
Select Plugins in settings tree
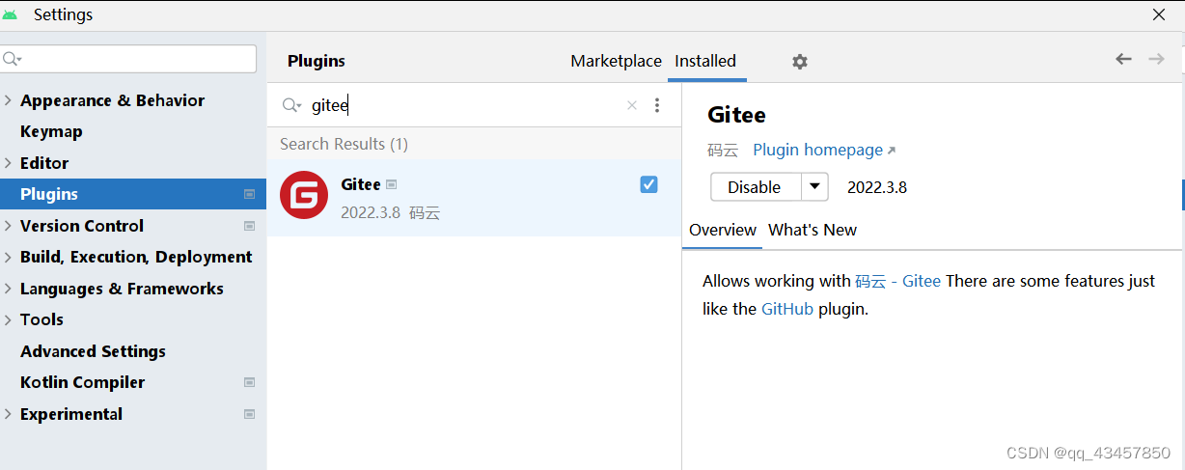tap(133, 194)
